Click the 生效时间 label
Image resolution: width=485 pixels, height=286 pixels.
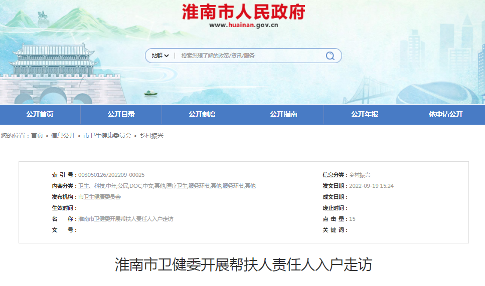(64, 208)
